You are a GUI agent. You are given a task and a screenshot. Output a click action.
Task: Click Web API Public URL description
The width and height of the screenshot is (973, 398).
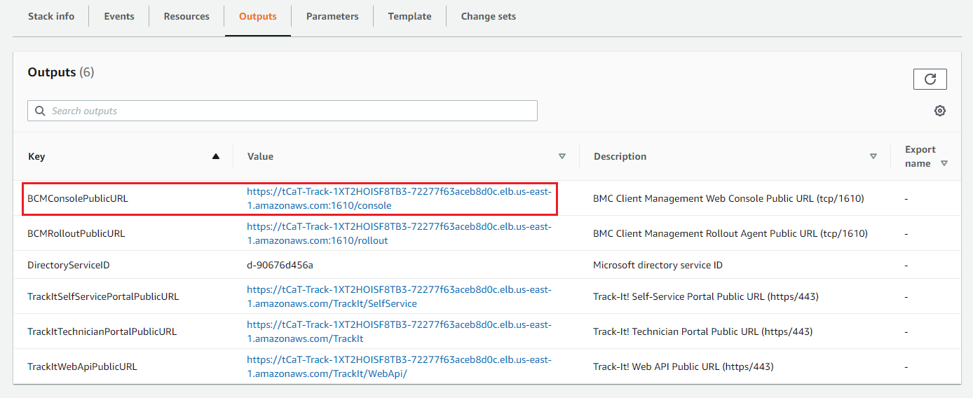[x=683, y=366]
